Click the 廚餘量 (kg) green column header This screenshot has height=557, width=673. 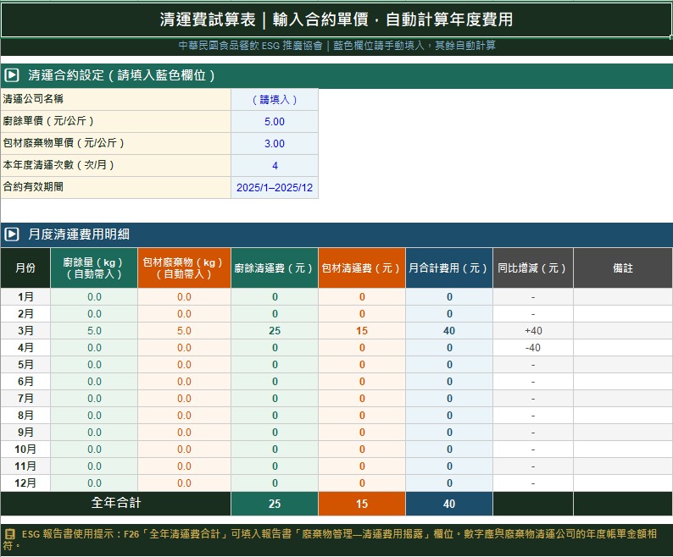click(x=94, y=268)
